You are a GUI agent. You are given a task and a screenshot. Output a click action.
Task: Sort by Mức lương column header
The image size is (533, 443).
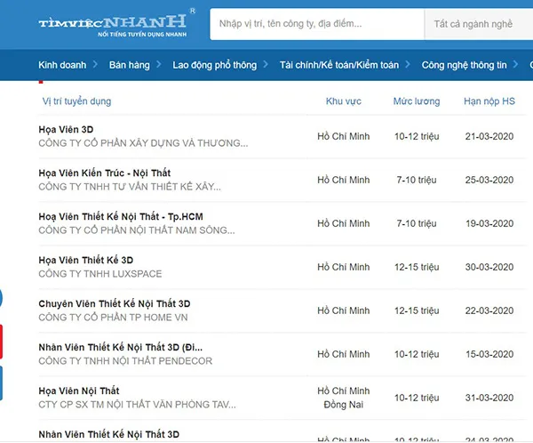pyautogui.click(x=417, y=101)
